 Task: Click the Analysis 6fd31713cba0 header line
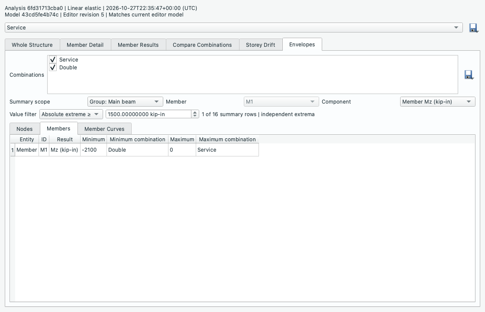[101, 8]
